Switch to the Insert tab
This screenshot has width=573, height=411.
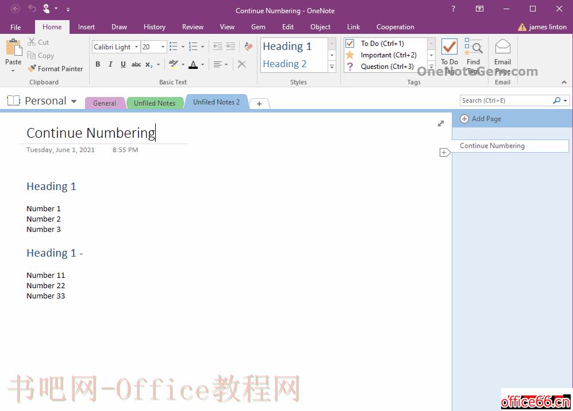[86, 27]
